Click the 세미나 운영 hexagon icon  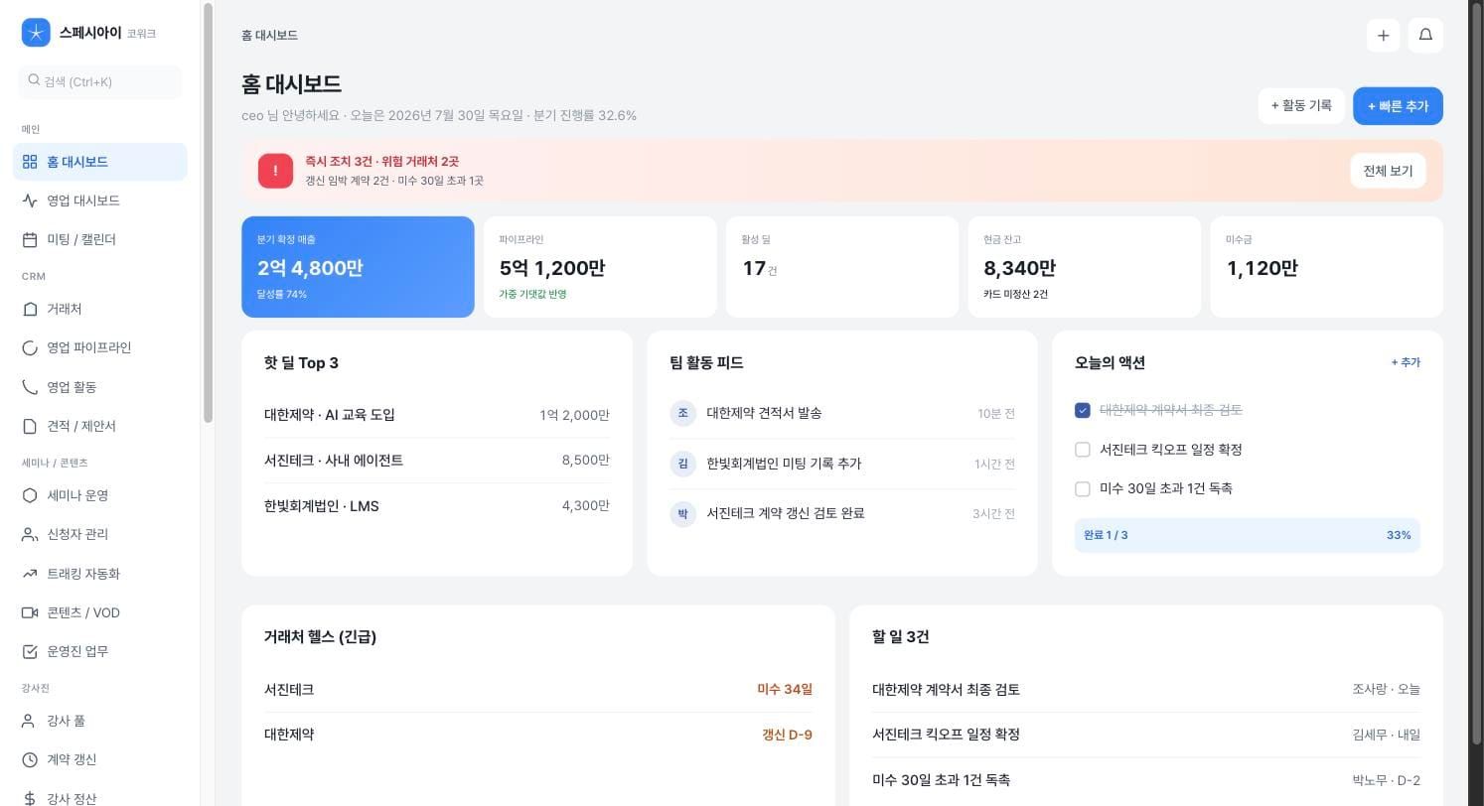(x=30, y=495)
